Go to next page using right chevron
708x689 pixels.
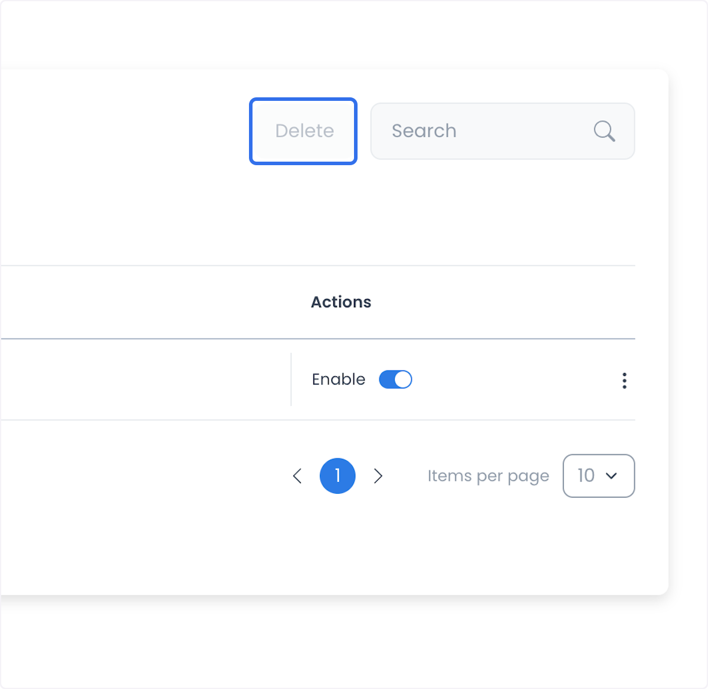point(378,476)
